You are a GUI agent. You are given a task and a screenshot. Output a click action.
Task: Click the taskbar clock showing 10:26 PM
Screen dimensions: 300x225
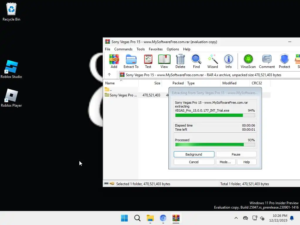coord(278,218)
